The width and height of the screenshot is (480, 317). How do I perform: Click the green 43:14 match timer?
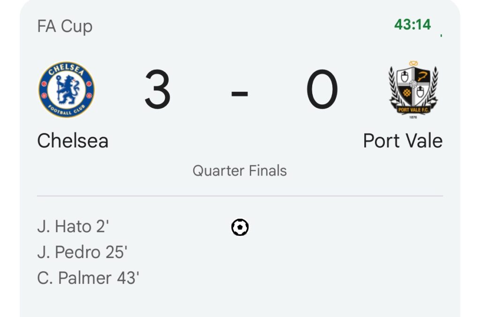click(412, 24)
